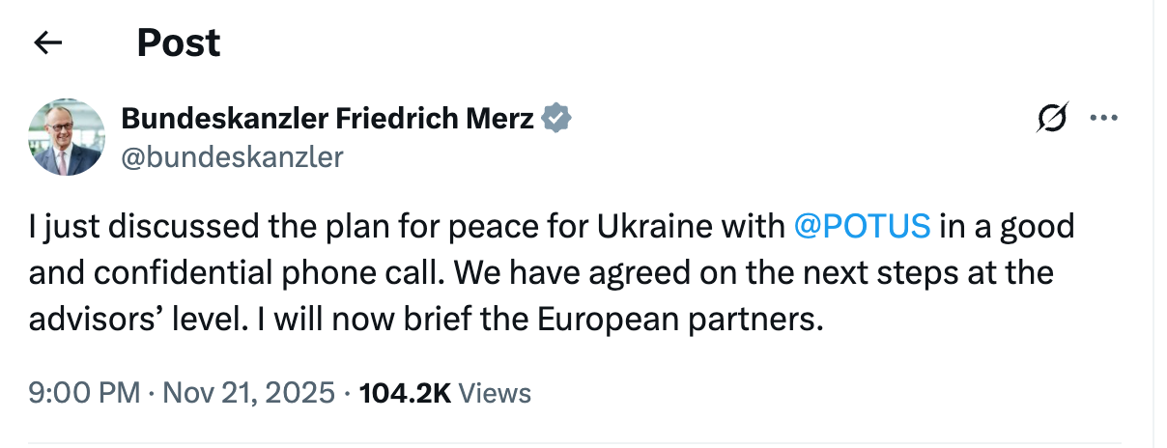Click the 104.2K view count
The image size is (1167, 448).
(x=404, y=393)
